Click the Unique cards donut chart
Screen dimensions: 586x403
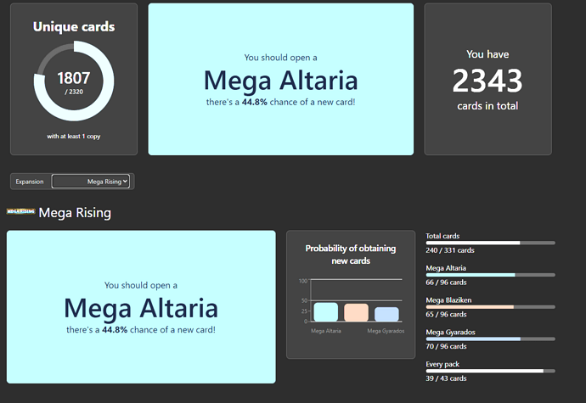pos(74,81)
